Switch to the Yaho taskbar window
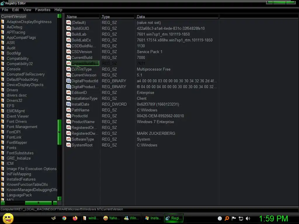This screenshot has width=299, height=224. tap(111, 218)
